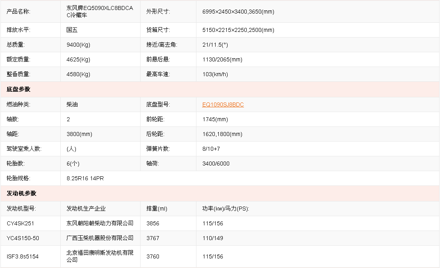Select the product name 东风牌EQ5090XLC8BDCAC冷藏车 cell
Viewport: 440px width, 268px height.
[x=100, y=12]
